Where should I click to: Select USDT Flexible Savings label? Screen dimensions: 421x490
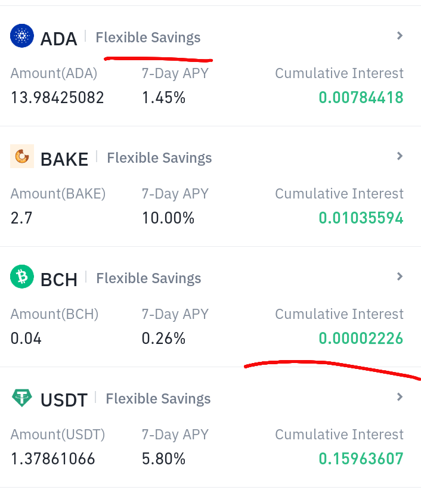pyautogui.click(x=158, y=399)
